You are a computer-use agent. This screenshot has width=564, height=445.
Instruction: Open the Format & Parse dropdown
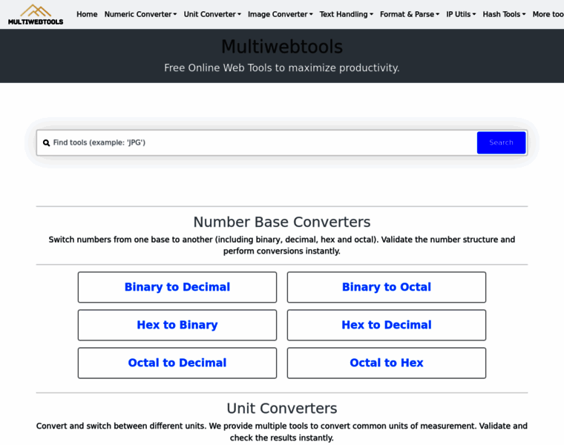[410, 14]
